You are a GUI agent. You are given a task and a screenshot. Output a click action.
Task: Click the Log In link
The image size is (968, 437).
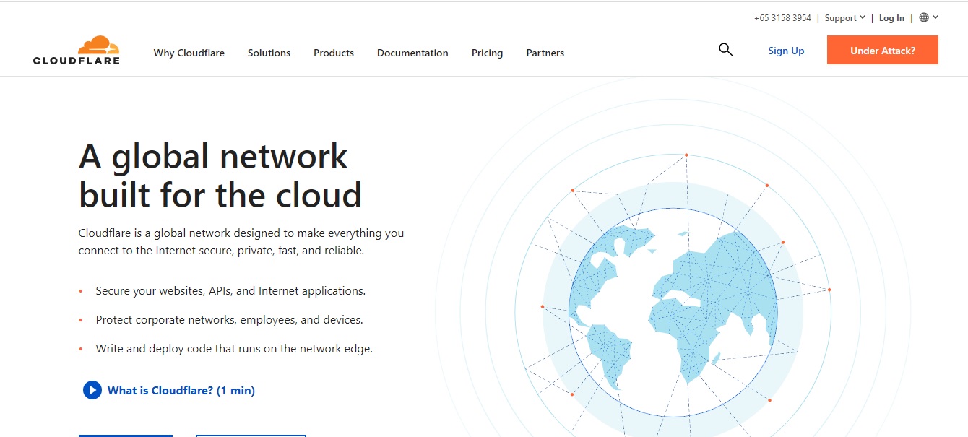(x=891, y=18)
